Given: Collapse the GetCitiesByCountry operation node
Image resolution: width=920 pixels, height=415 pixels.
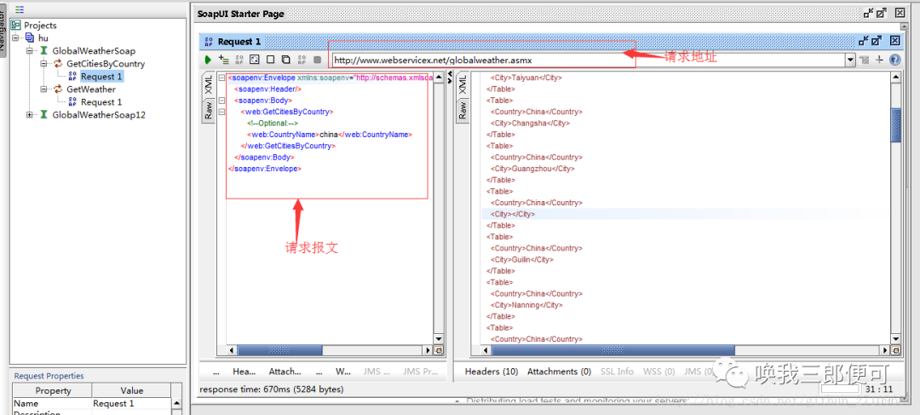Looking at the screenshot, I should (43, 63).
